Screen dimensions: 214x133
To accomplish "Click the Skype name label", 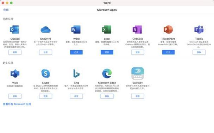I will click(46, 83).
